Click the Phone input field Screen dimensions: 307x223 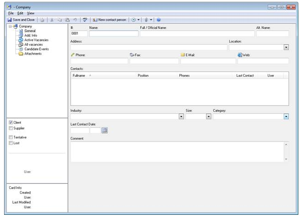[99, 61]
